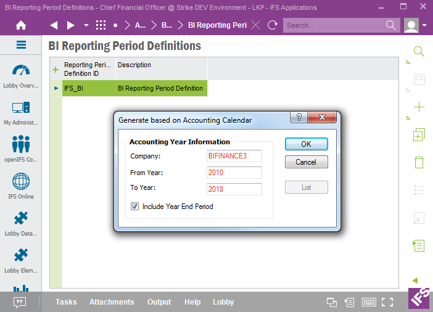Open the Tasks menu in bottom bar
Viewport: 433px width, 312px height.
pyautogui.click(x=66, y=302)
